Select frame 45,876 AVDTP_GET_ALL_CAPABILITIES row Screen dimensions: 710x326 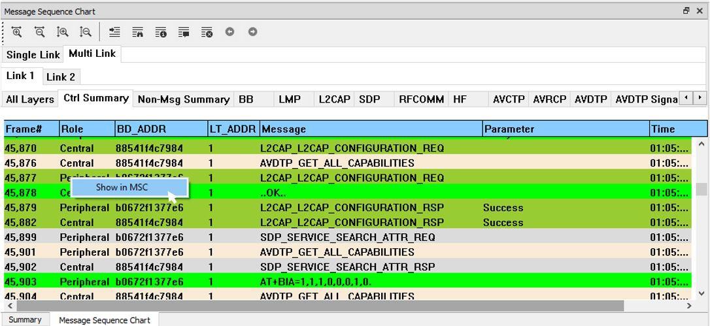(x=348, y=163)
